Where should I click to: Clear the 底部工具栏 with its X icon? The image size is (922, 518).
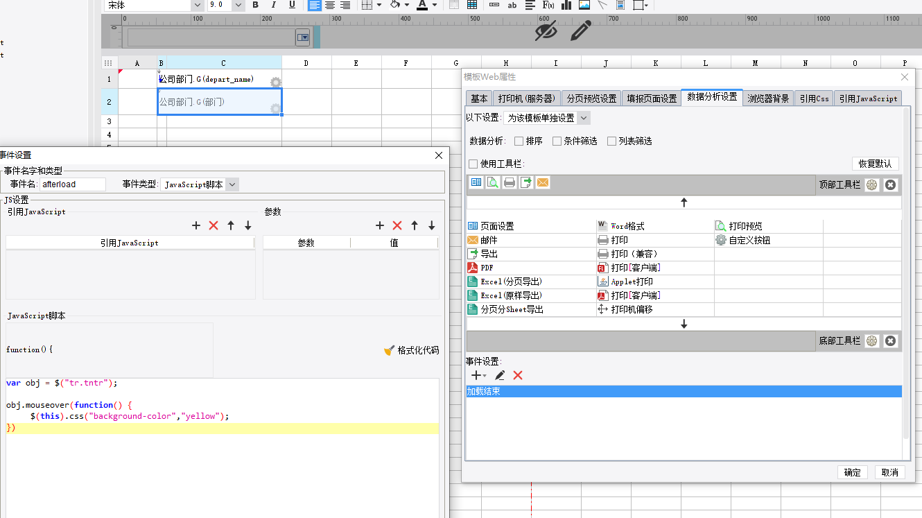click(891, 341)
